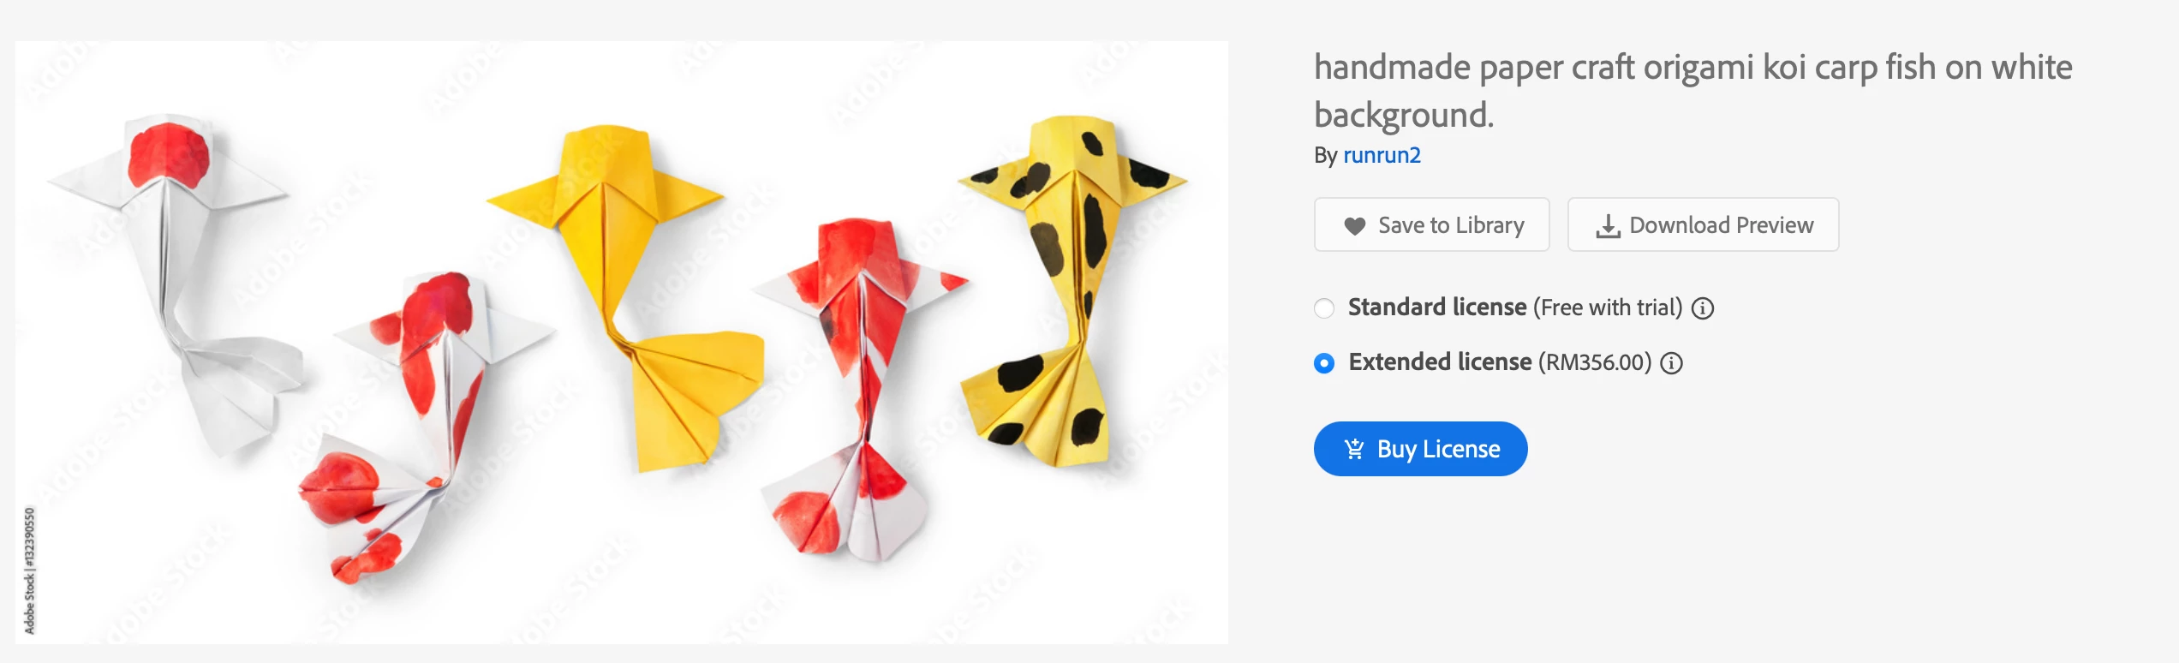The width and height of the screenshot is (2179, 663).
Task: Click the download arrow icon
Action: tap(1608, 226)
